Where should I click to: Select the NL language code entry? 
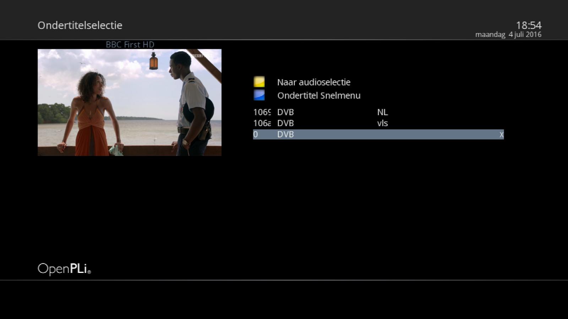tap(382, 112)
